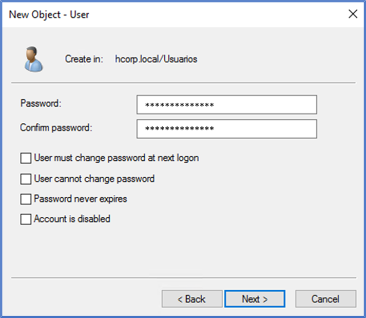Click the "Confirm password:" field label
Image resolution: width=366 pixels, height=318 pixels.
click(56, 127)
